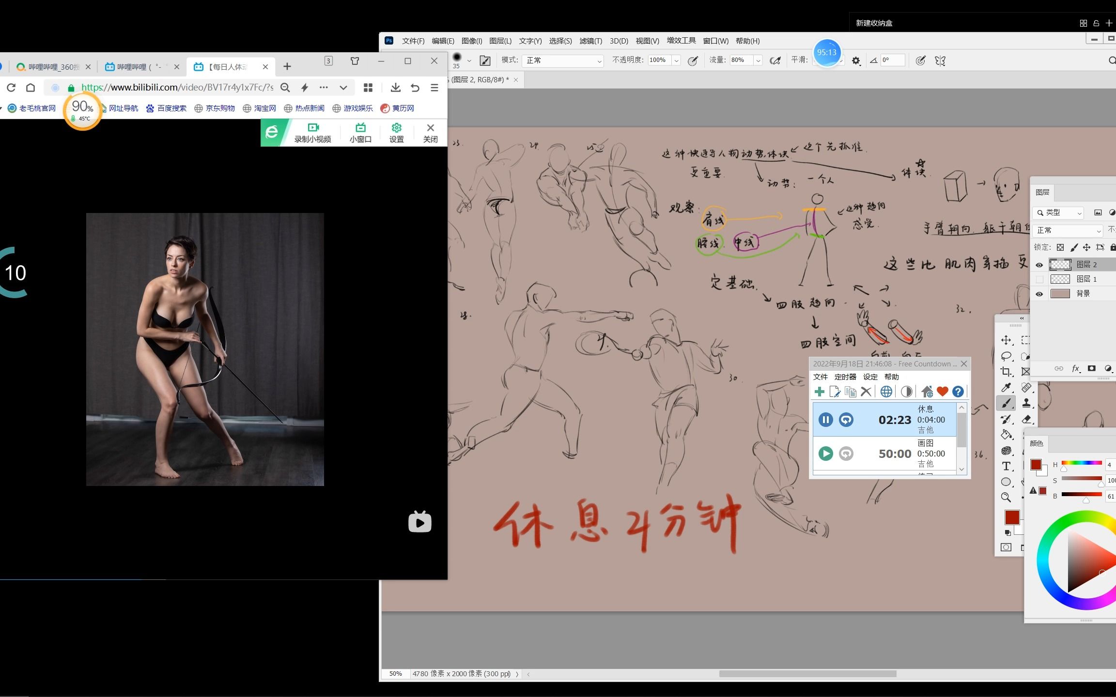The width and height of the screenshot is (1116, 697).
Task: Show 图层 1 via its visibility box
Action: [1039, 279]
